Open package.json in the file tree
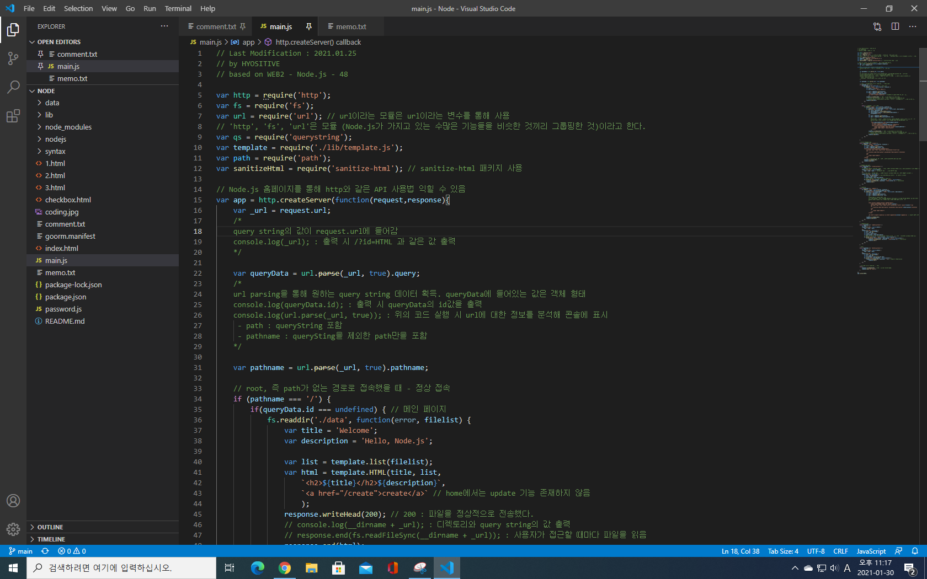This screenshot has height=579, width=927. click(x=103, y=297)
